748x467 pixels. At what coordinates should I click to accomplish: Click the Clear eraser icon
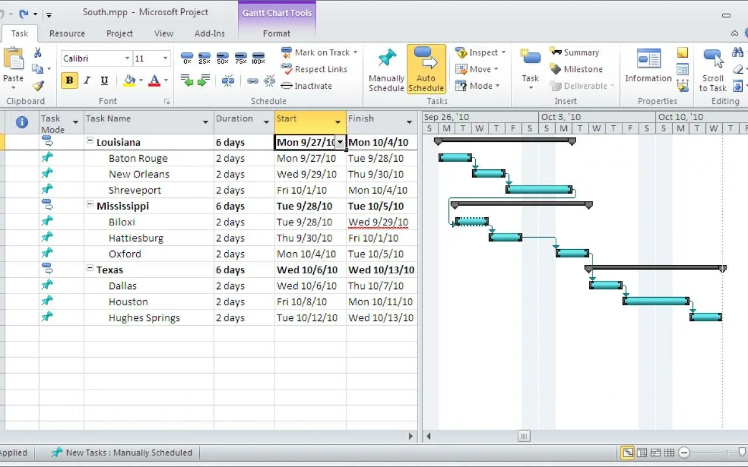point(737,69)
